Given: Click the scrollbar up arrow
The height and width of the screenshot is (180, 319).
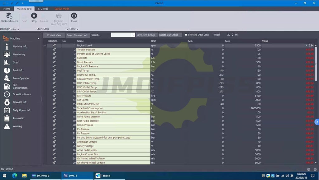Looking at the screenshot, I should click(x=316, y=45).
